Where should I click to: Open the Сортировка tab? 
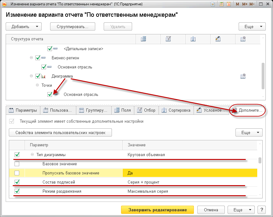click(x=176, y=110)
